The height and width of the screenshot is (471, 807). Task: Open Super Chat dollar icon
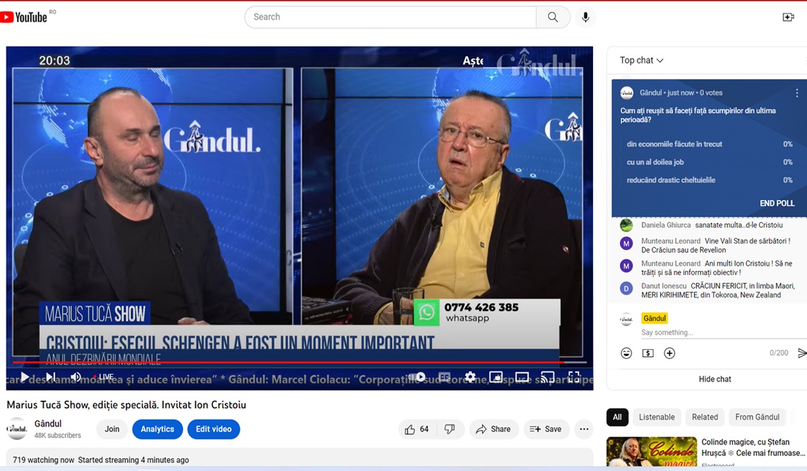[648, 353]
